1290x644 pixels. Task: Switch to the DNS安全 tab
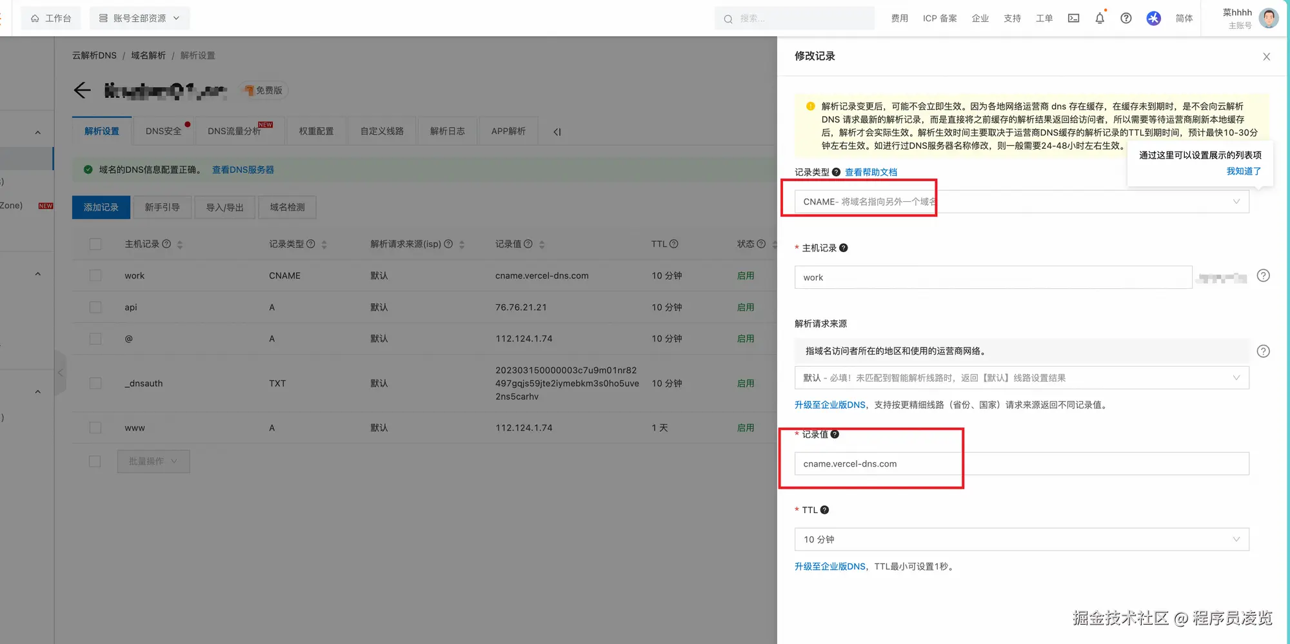pos(163,132)
